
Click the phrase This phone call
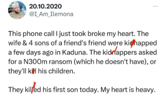point(31,34)
